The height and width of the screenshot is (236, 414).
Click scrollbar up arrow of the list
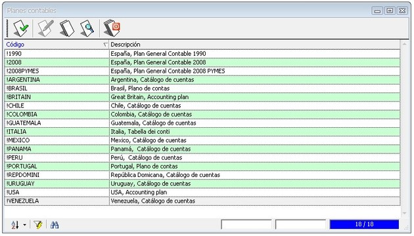pos(405,45)
